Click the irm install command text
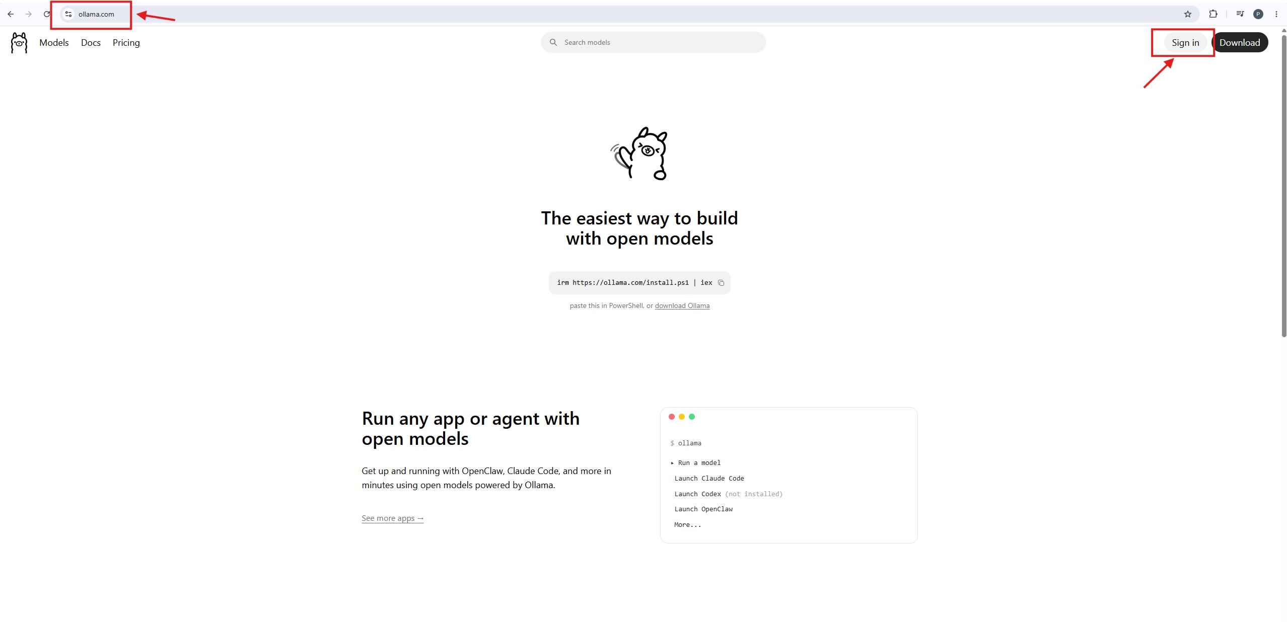The width and height of the screenshot is (1287, 622). point(634,283)
